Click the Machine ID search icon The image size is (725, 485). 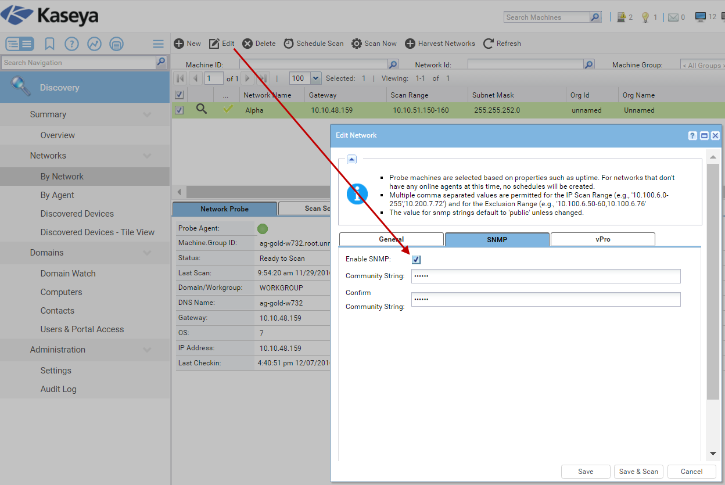pyautogui.click(x=393, y=64)
